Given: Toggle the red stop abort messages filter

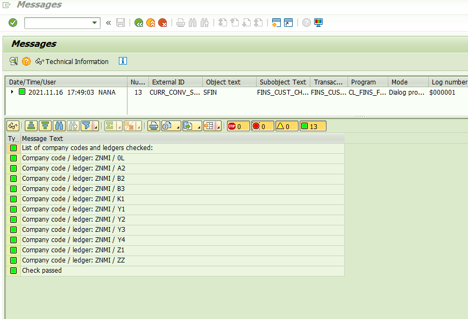Looking at the screenshot, I should [238, 126].
